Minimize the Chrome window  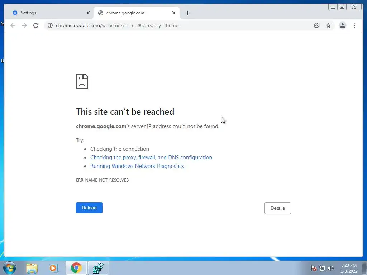point(333,7)
